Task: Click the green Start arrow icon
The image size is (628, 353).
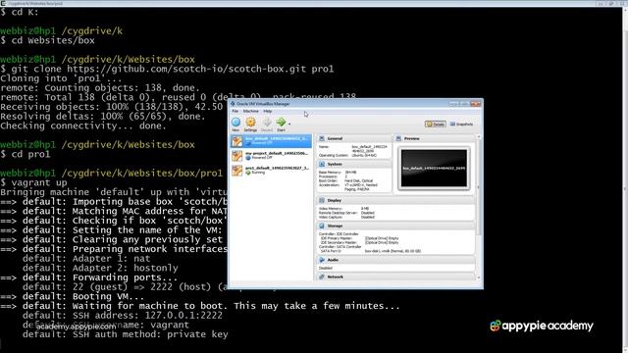Action: click(x=282, y=122)
